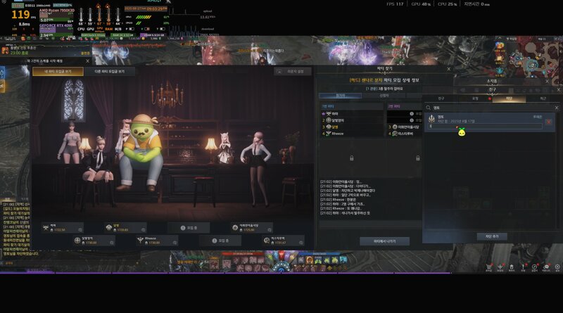563x313 pixels.
Task: Select member number 3 in party 2 list
Action: click(404, 127)
